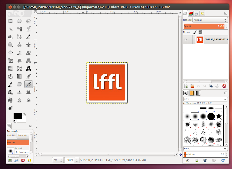
Task: Select the Color Picker eyedropper tool
Action: point(28,37)
